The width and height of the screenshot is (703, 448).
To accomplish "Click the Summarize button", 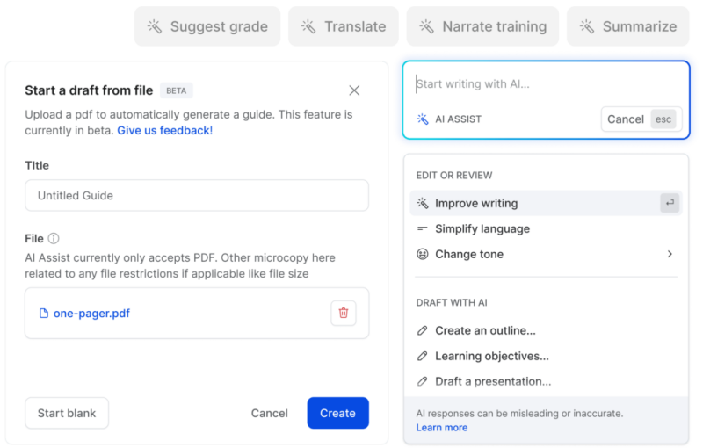I will (628, 26).
